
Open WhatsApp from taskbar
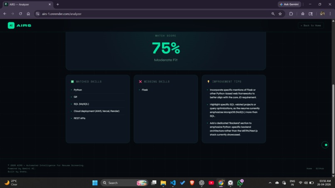[240, 183]
